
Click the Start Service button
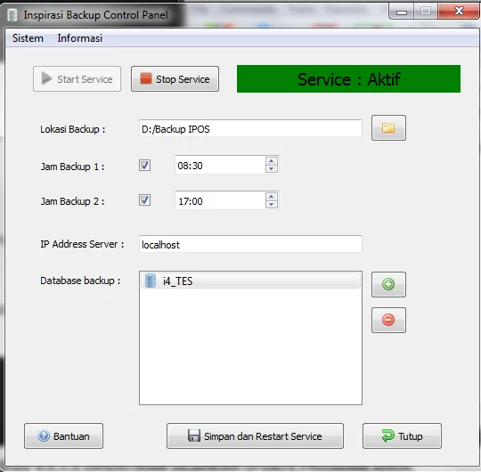[77, 79]
